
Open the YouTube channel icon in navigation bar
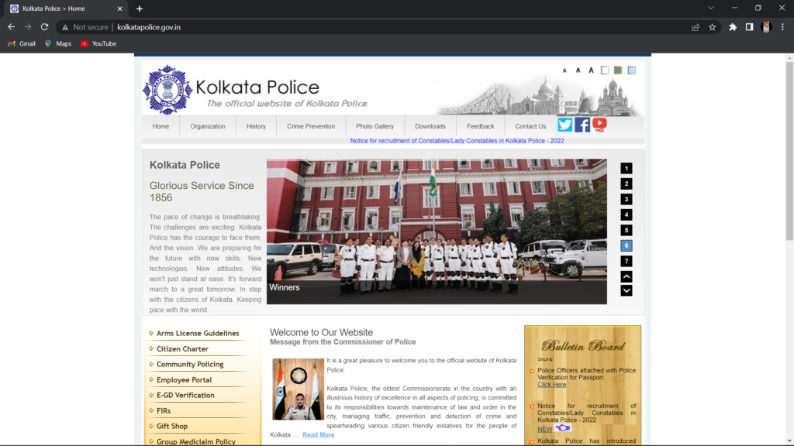pyautogui.click(x=599, y=124)
